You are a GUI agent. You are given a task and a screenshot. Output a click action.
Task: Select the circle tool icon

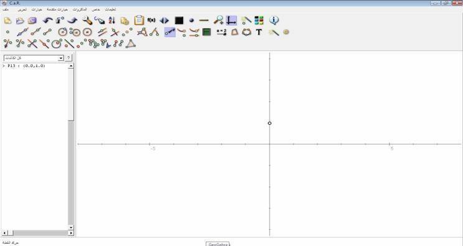62,32
